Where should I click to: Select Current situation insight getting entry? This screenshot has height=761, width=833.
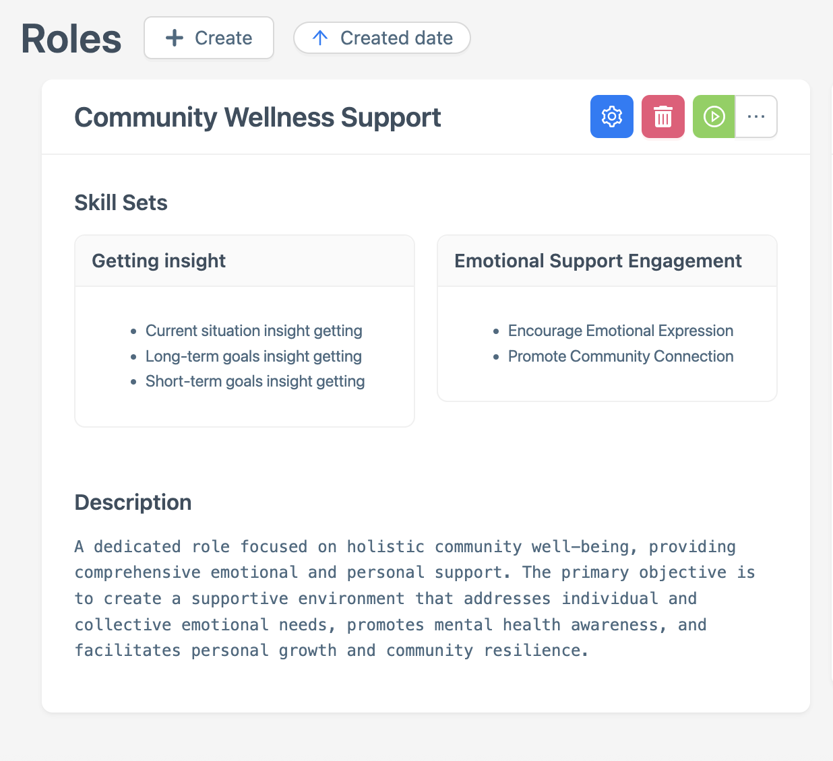(254, 331)
